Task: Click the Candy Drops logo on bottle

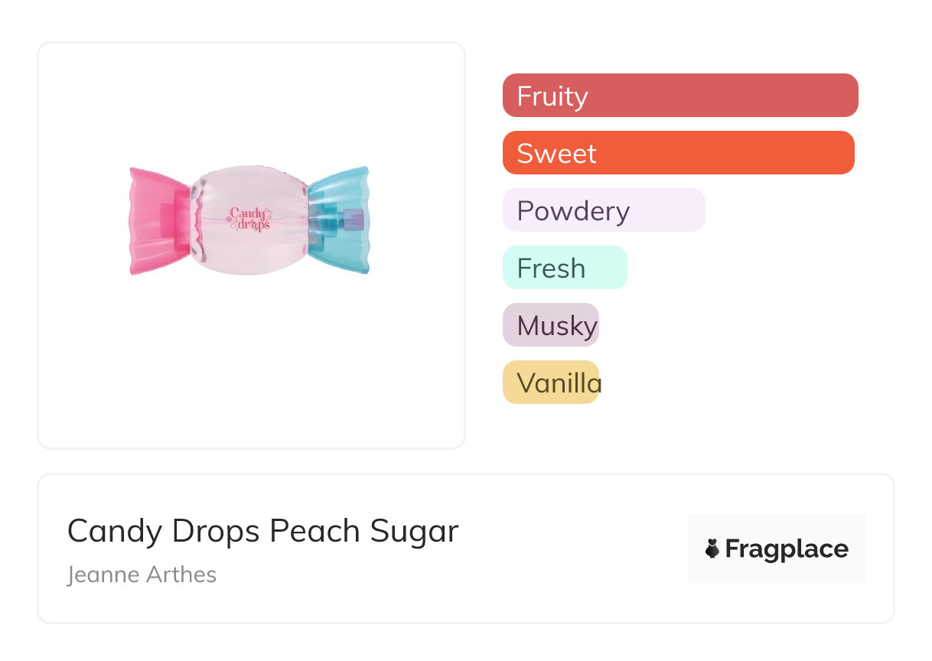Action: click(249, 218)
